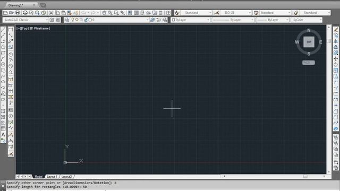Click the [2D Wireframe] visual style label
The width and height of the screenshot is (340, 191).
(39, 28)
